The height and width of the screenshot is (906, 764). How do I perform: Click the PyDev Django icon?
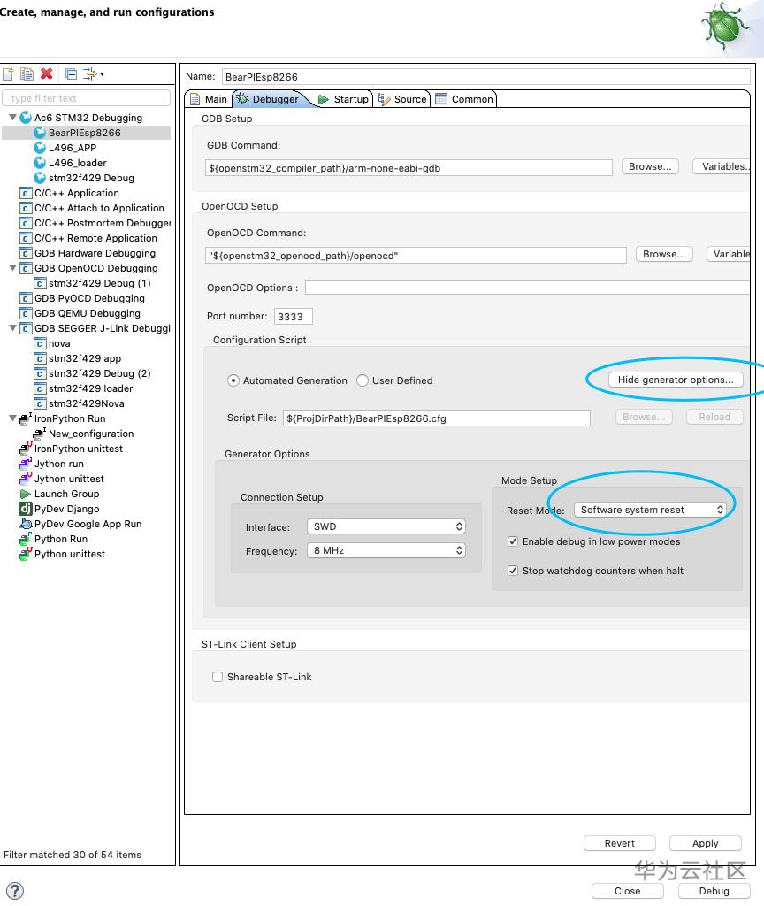click(x=26, y=509)
